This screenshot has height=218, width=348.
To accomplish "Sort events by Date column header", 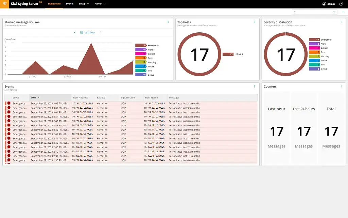I will 35,98.
